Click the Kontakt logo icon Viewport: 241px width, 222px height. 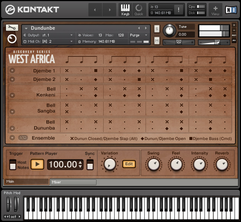(x=10, y=10)
